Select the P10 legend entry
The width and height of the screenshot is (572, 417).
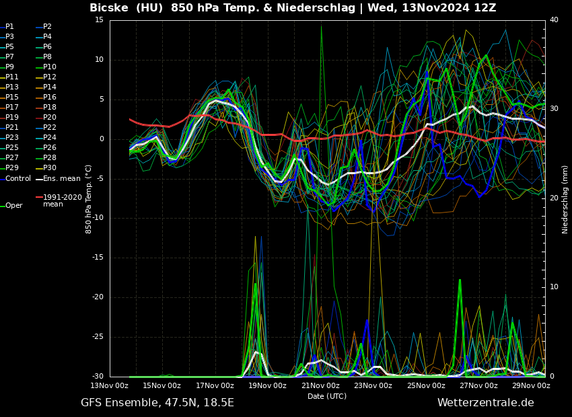click(x=50, y=67)
